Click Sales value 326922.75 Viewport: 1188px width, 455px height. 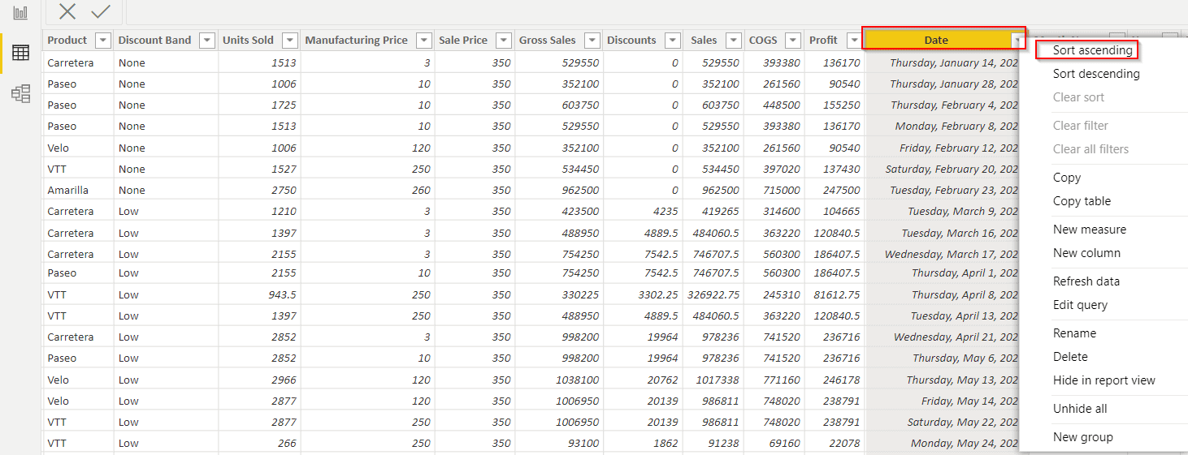[713, 294]
